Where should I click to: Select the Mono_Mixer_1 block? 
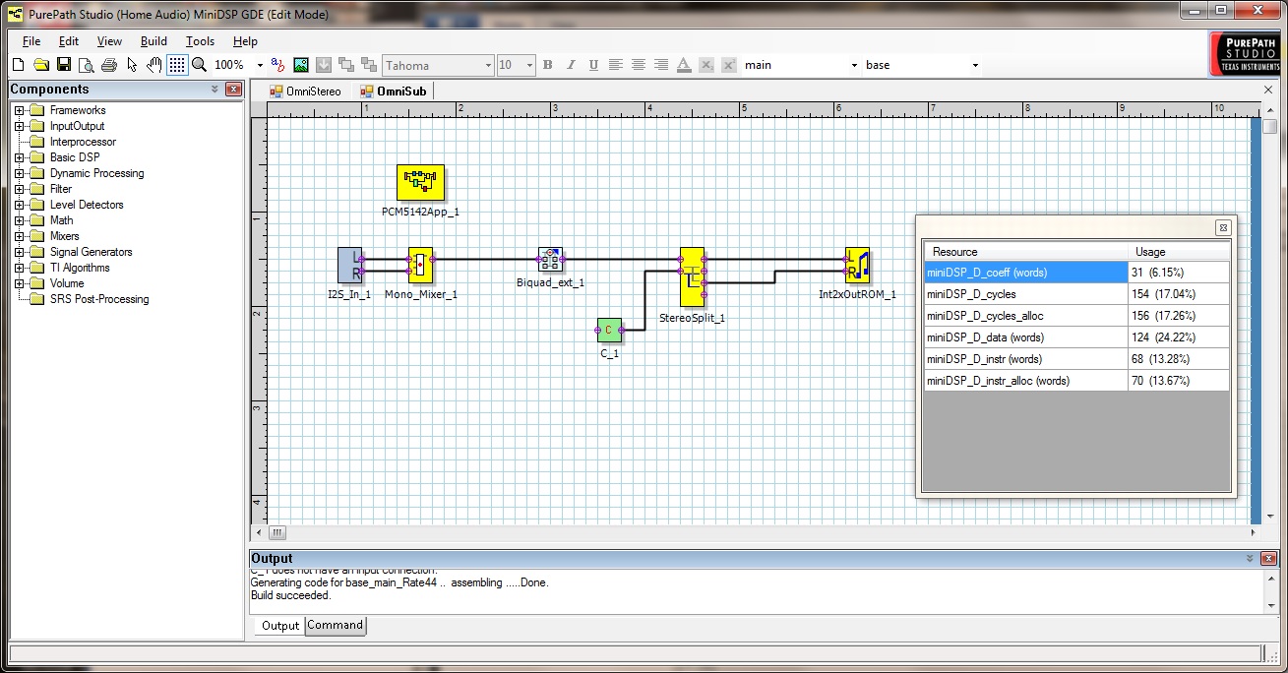[x=421, y=264]
